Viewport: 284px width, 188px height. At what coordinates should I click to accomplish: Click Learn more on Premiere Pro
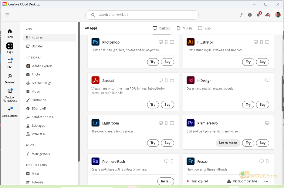pyautogui.click(x=228, y=143)
